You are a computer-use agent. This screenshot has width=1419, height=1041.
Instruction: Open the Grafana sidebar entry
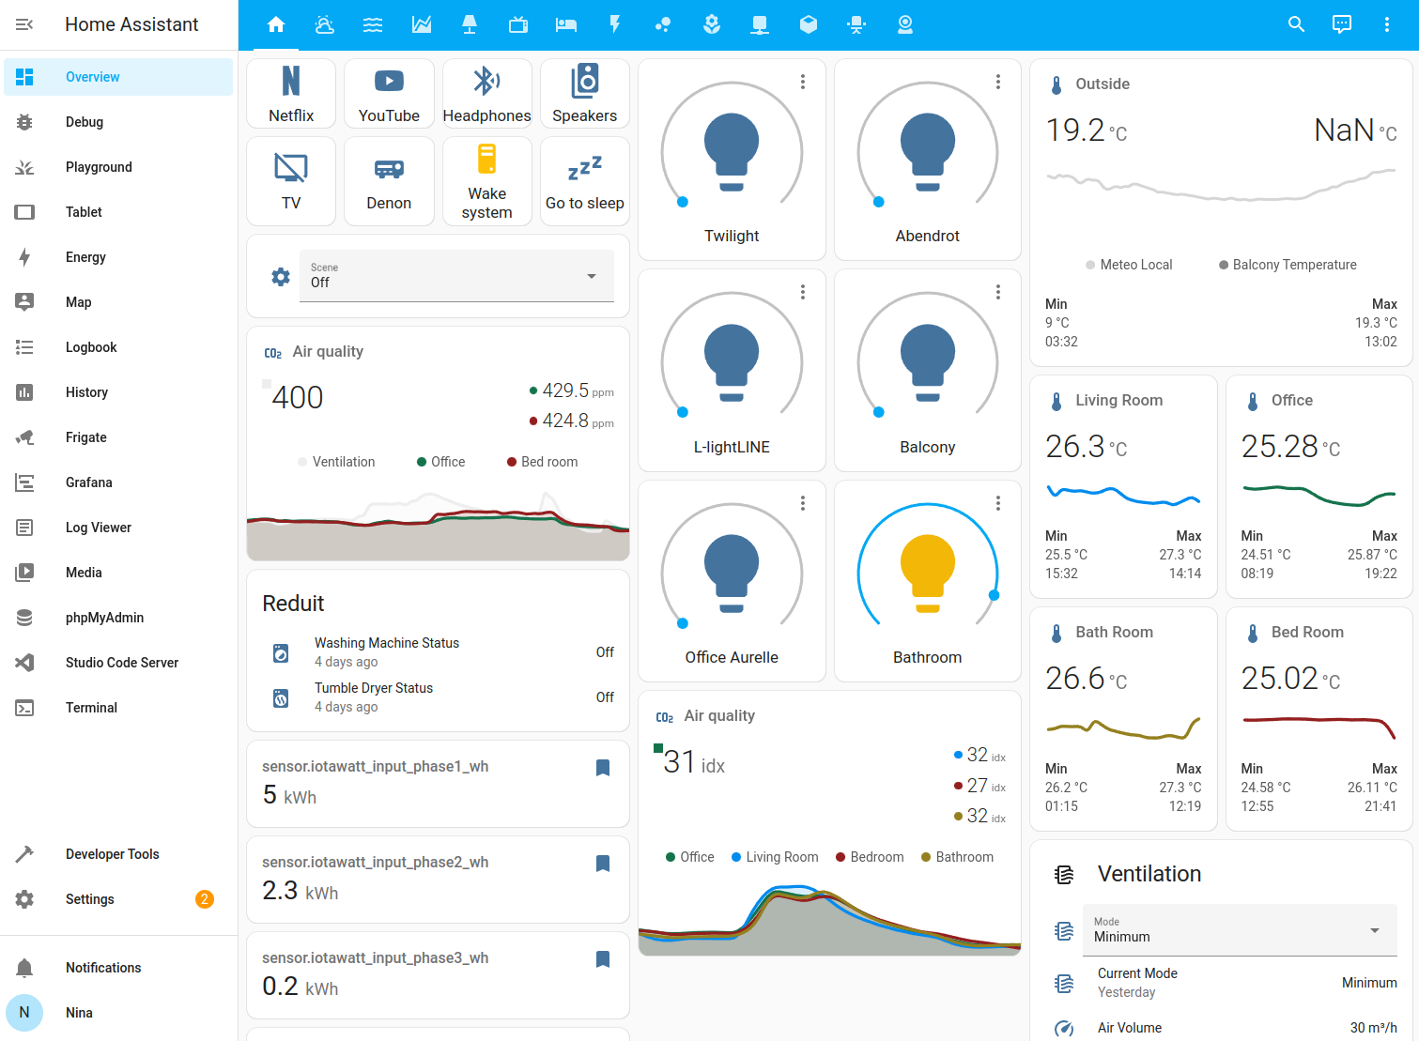click(x=88, y=482)
